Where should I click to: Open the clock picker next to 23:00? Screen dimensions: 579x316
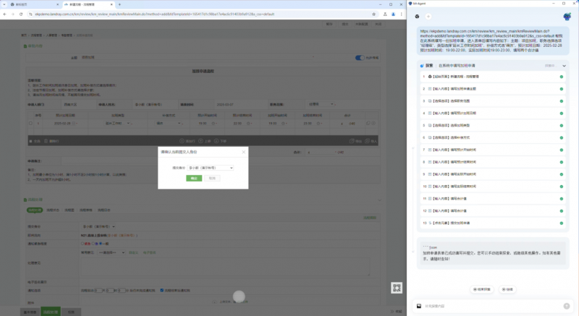pos(318,123)
